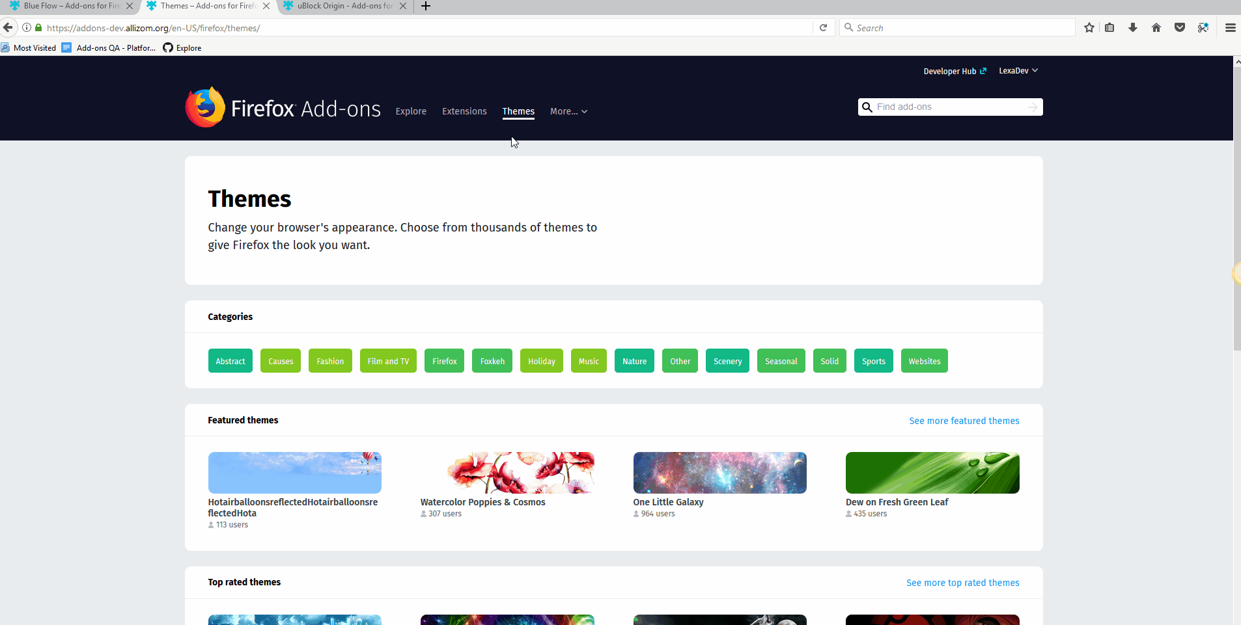Select the Nature category

point(634,361)
